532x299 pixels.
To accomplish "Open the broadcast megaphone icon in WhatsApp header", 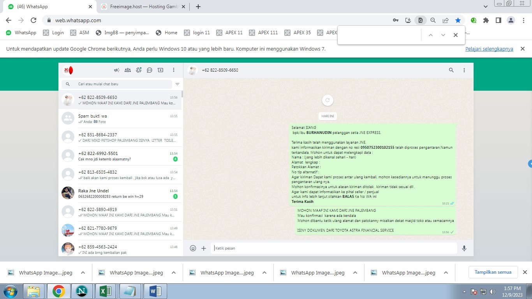I will pos(116,70).
